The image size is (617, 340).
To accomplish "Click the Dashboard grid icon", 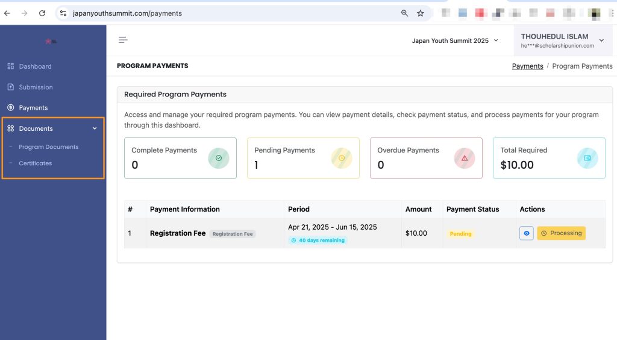I will coord(11,66).
